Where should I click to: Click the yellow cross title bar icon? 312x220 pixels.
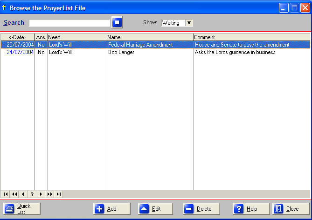[x=4, y=7]
